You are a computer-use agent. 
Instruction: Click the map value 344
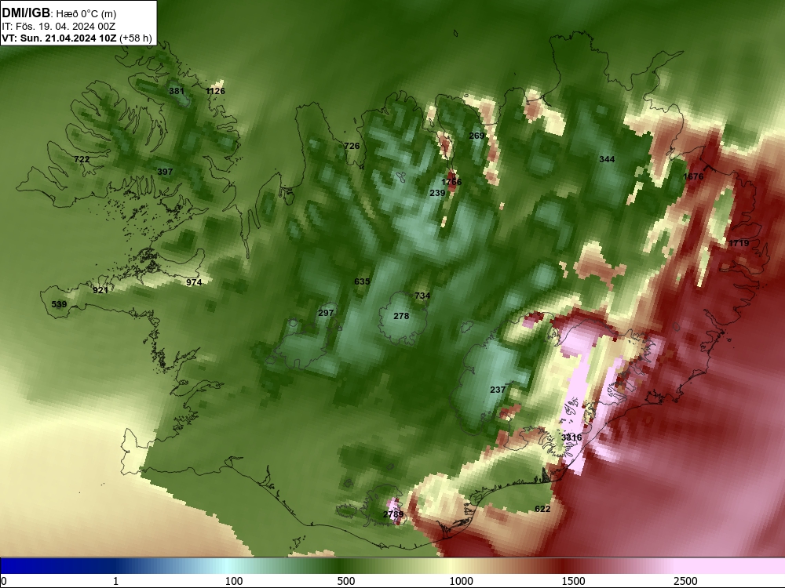[x=607, y=159]
